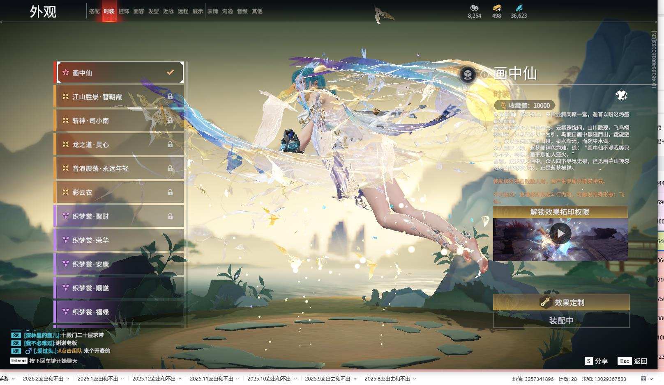Open the 发型 hairstyle tab
The width and height of the screenshot is (664, 385).
pos(153,11)
